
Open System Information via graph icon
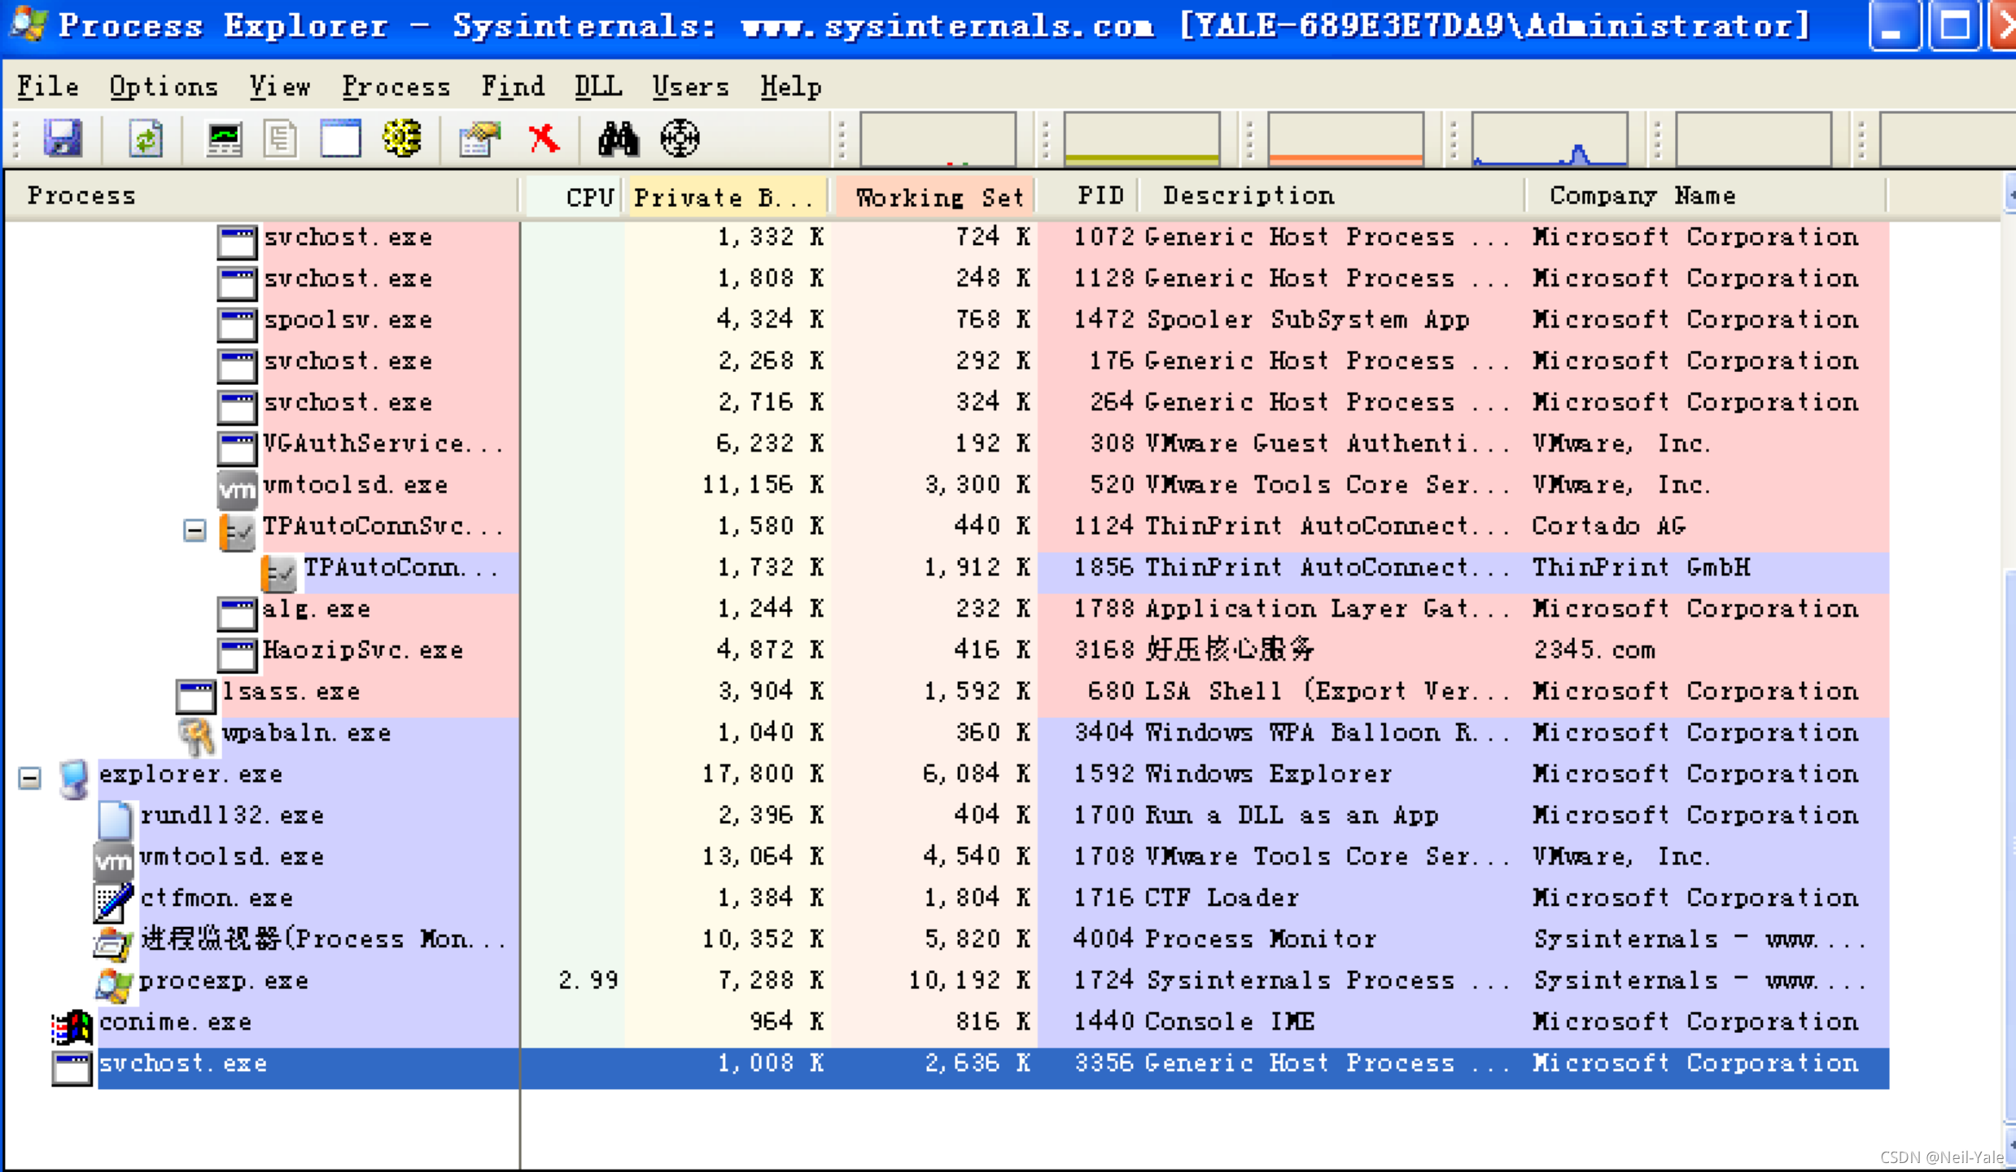tap(224, 139)
